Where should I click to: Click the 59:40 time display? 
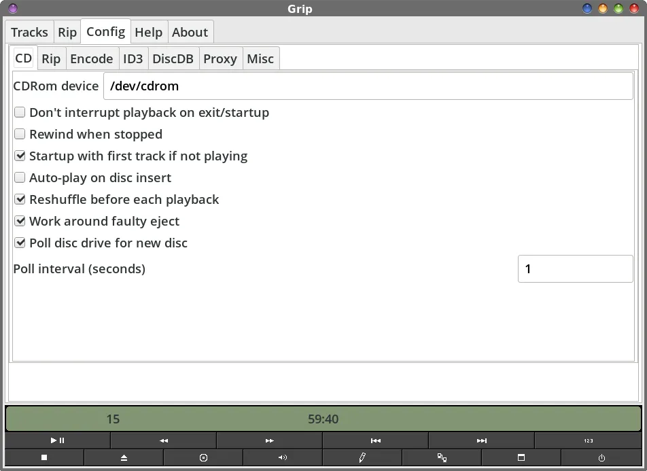tap(323, 419)
